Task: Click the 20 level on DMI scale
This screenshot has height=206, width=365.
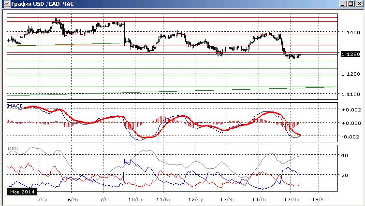Action: point(345,175)
